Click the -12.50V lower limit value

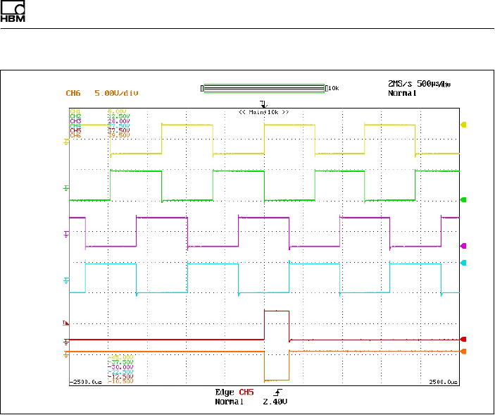pyautogui.click(x=120, y=377)
